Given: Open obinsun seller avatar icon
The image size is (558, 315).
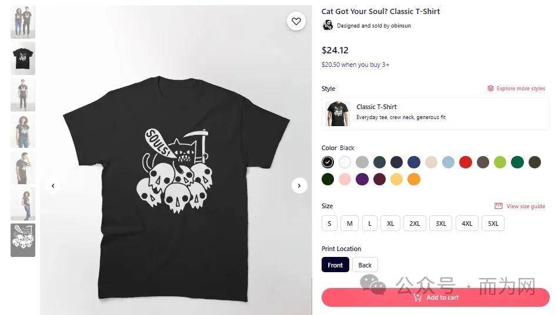Looking at the screenshot, I should [x=328, y=25].
